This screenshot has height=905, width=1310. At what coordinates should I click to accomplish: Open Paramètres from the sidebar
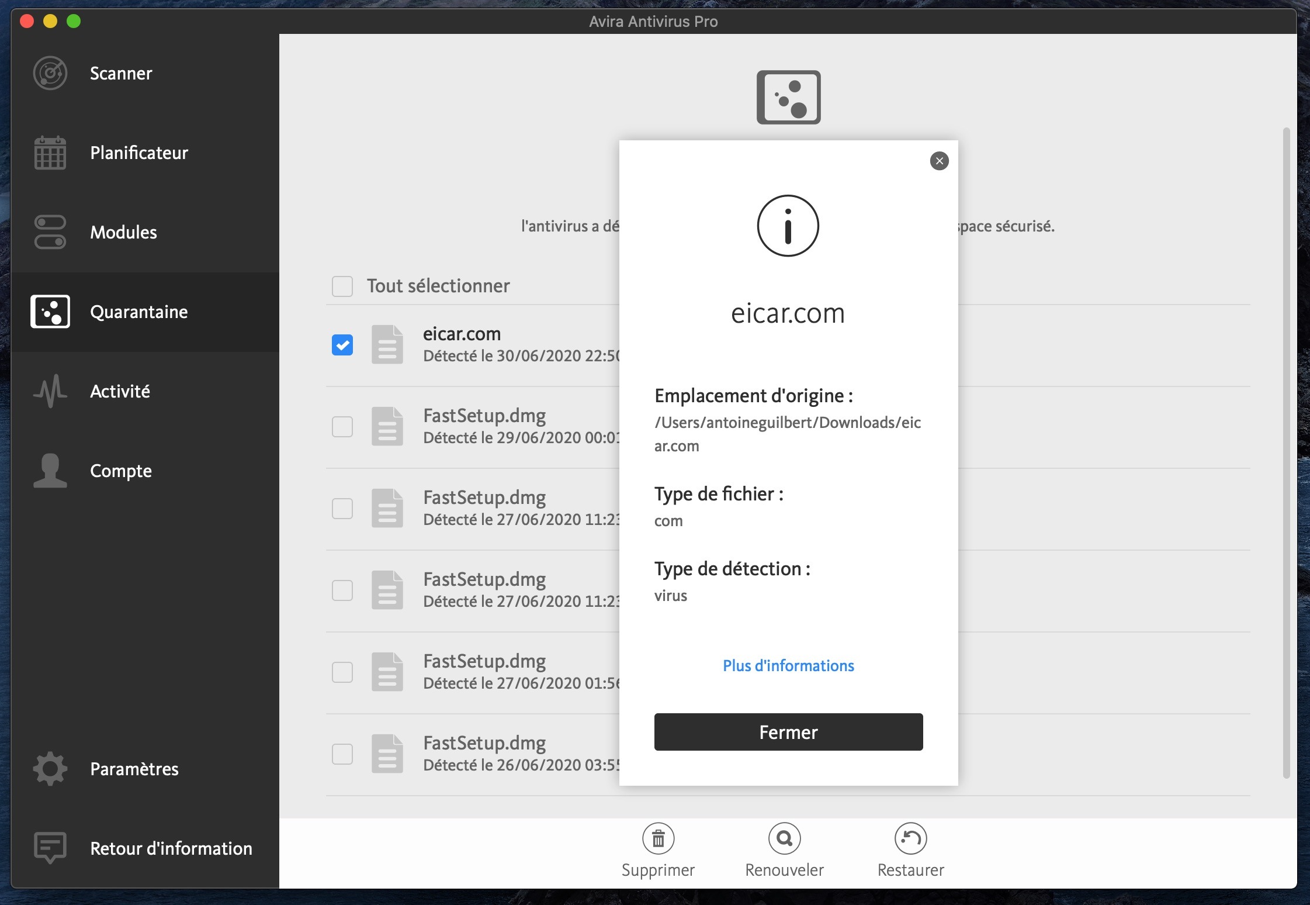[x=145, y=769]
